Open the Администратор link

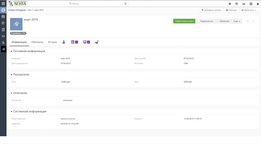pyautogui.click(x=68, y=119)
